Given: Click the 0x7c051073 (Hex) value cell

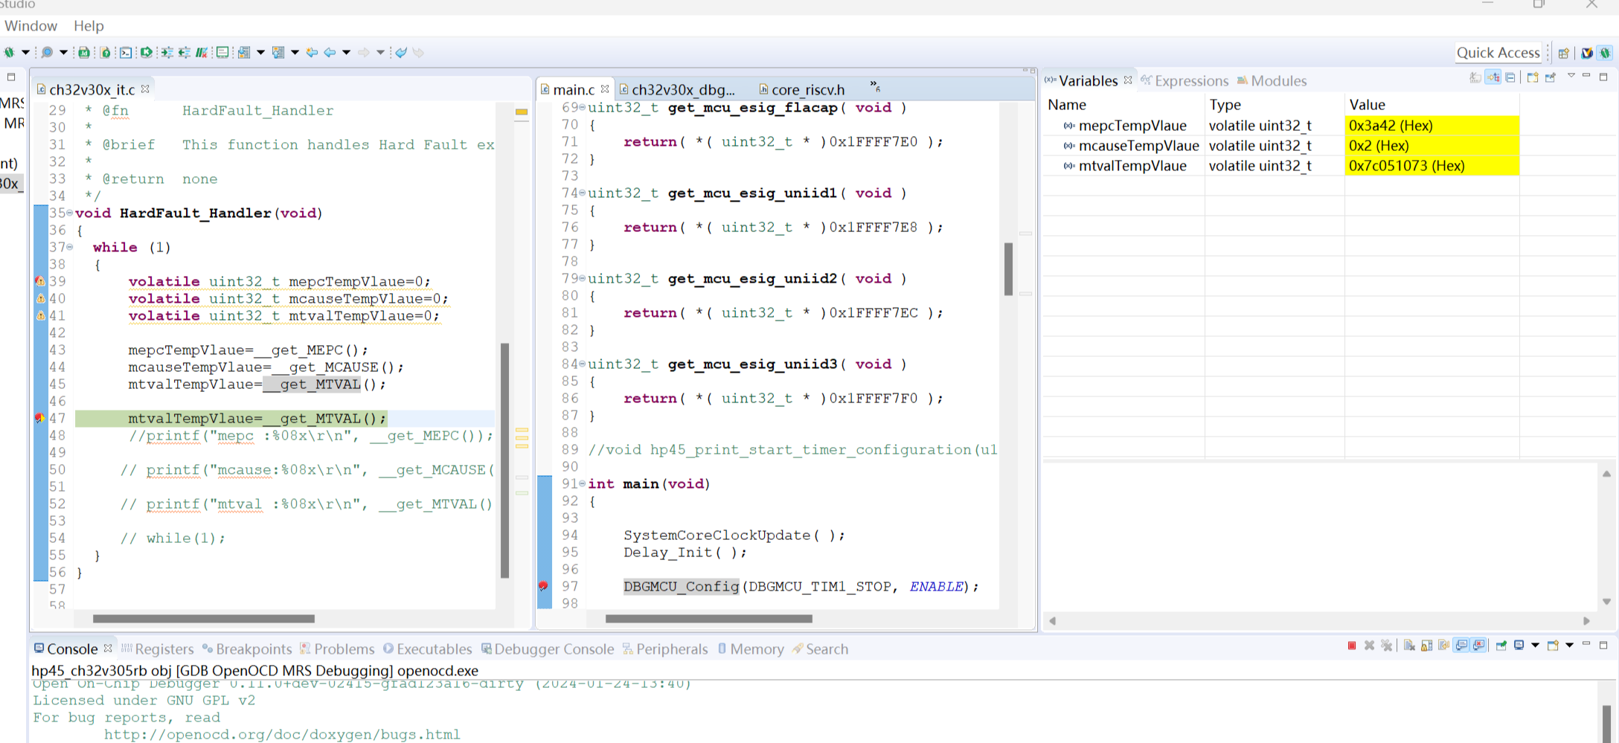Looking at the screenshot, I should (1432, 166).
